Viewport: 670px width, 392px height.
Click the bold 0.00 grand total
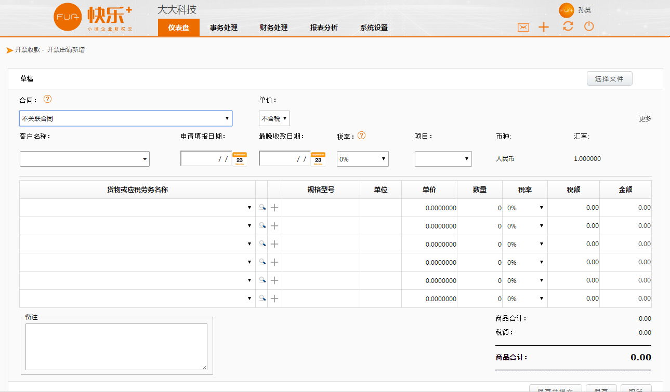(641, 357)
